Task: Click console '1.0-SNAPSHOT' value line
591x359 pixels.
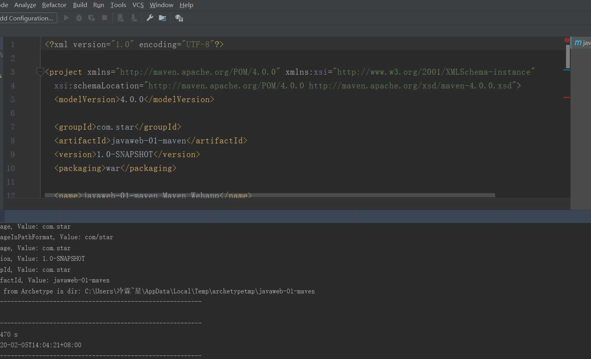Action: pyautogui.click(x=42, y=259)
